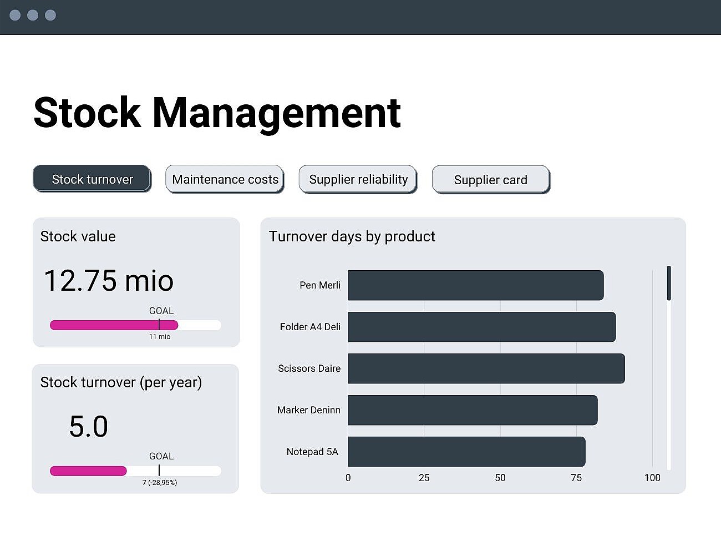Switch to the Stock turnover tab
Viewport: 721px width, 541px height.
click(92, 179)
